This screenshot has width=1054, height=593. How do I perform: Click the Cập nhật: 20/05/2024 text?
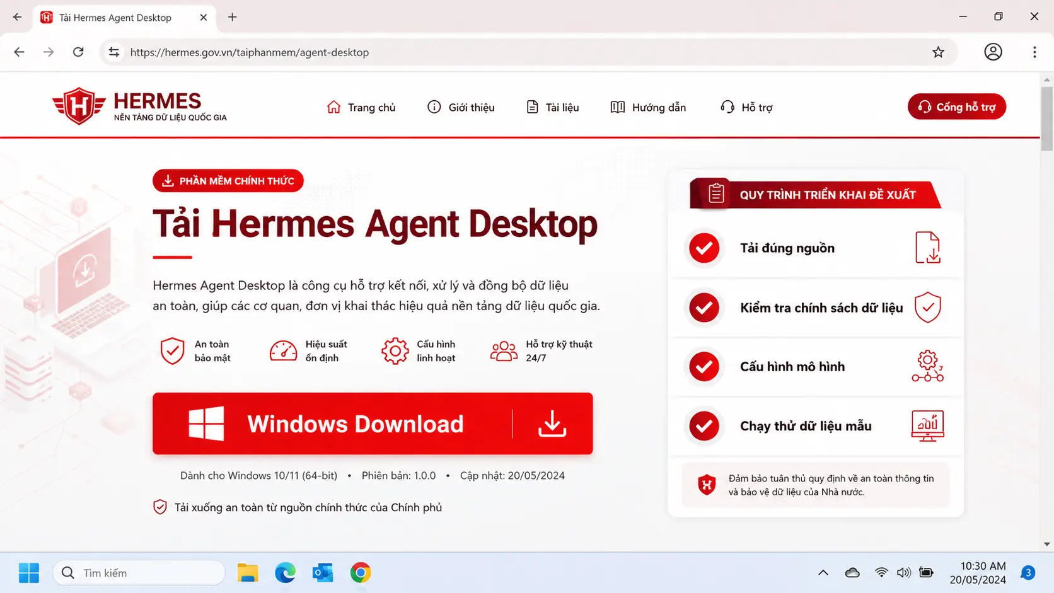tap(512, 476)
